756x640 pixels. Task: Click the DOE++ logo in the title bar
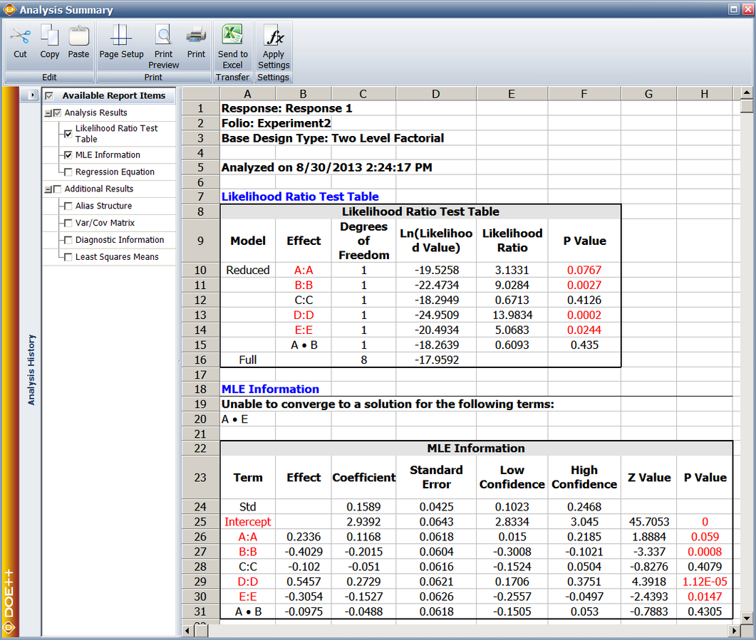pos(9,9)
